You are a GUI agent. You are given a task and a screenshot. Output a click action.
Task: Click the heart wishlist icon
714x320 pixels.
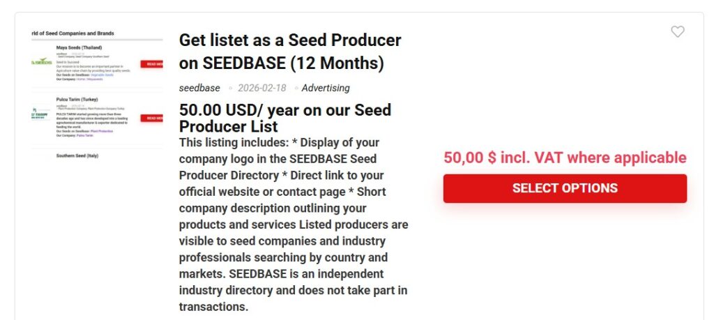677,32
